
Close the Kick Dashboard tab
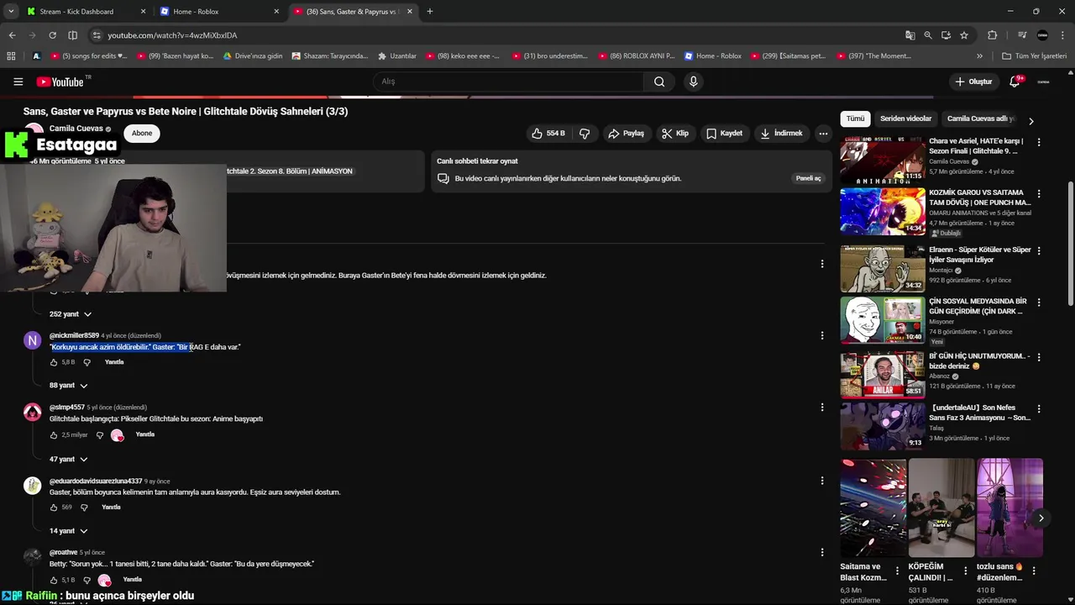coord(143,12)
